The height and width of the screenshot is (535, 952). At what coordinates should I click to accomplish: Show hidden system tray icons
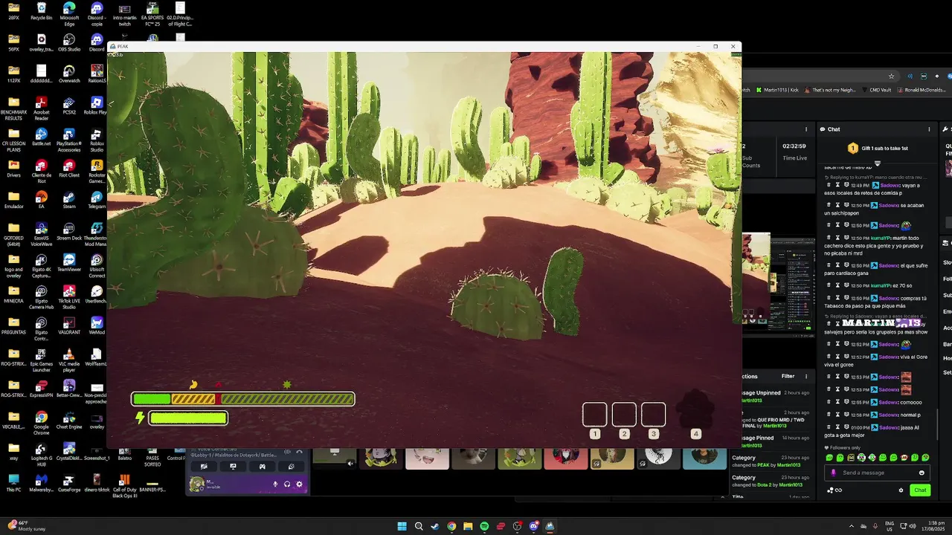(852, 526)
